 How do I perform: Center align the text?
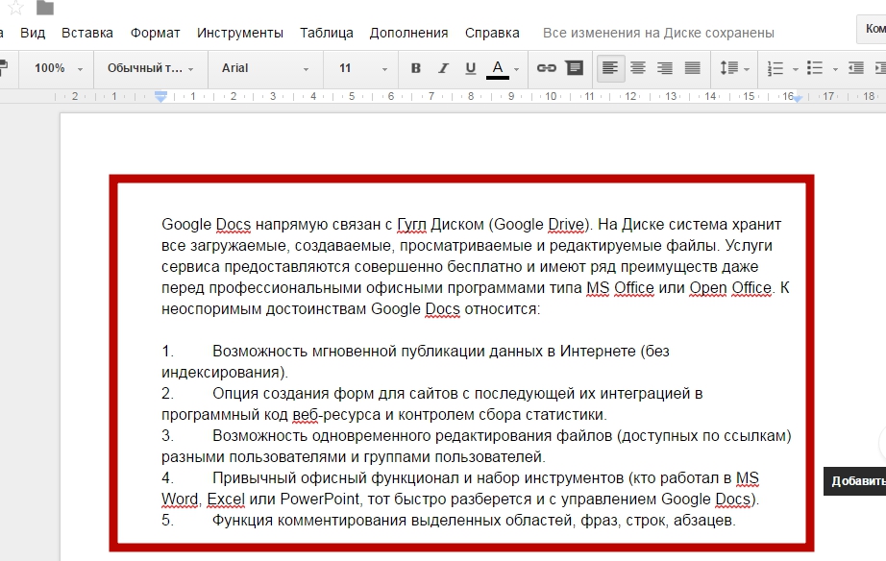[x=637, y=68]
